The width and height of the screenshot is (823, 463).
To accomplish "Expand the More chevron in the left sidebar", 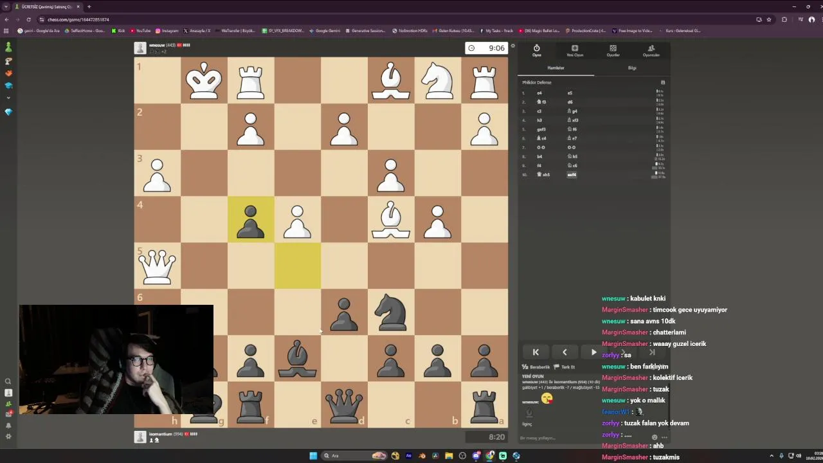I will pyautogui.click(x=8, y=98).
